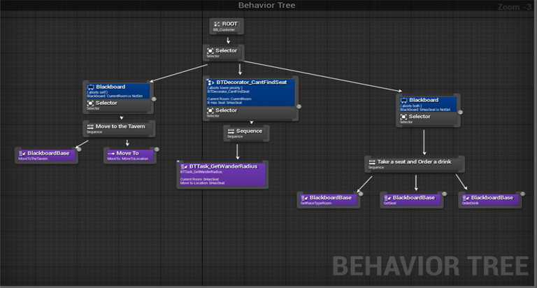Image resolution: width=537 pixels, height=288 pixels.
Task: Select the Sequence node under BTDecorator_CantFindSeat
Action: [246, 133]
